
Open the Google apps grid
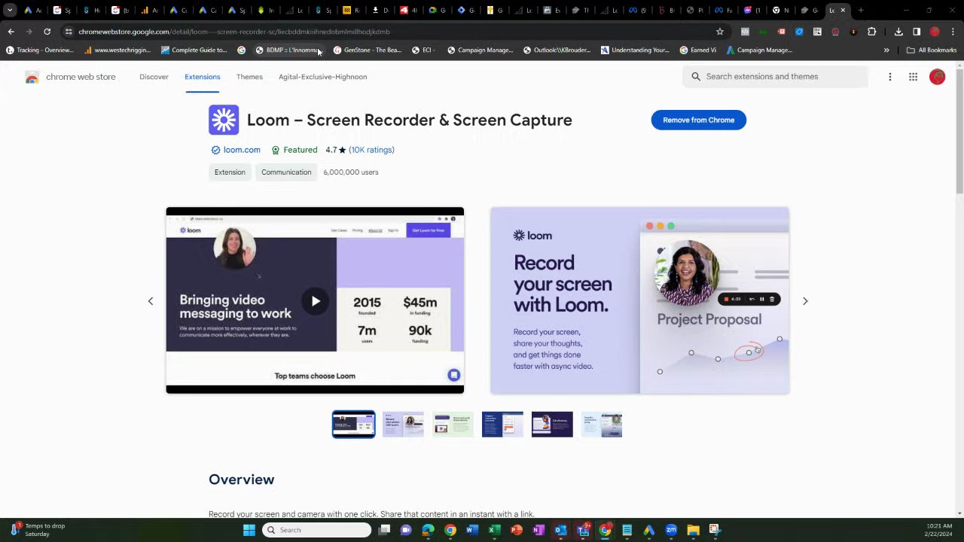click(x=913, y=77)
